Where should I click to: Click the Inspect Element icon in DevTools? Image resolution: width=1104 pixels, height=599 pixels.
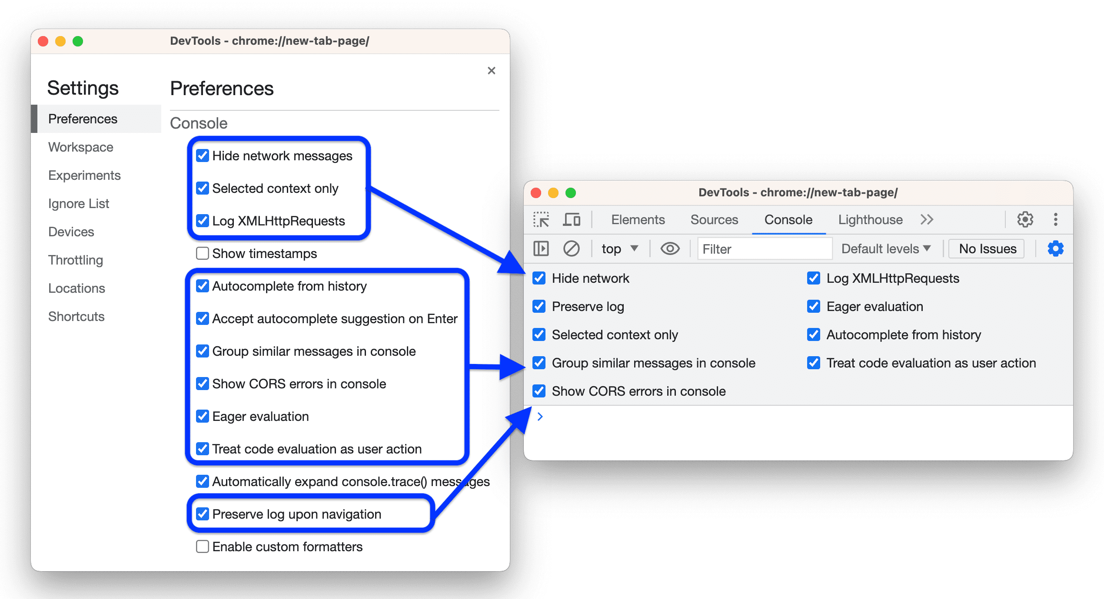click(x=536, y=220)
